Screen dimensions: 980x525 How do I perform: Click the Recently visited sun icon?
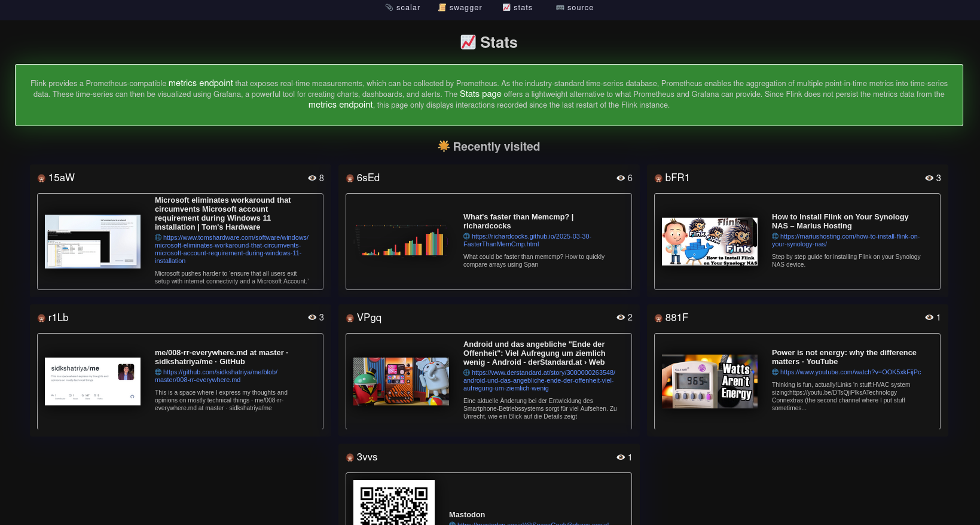point(444,146)
